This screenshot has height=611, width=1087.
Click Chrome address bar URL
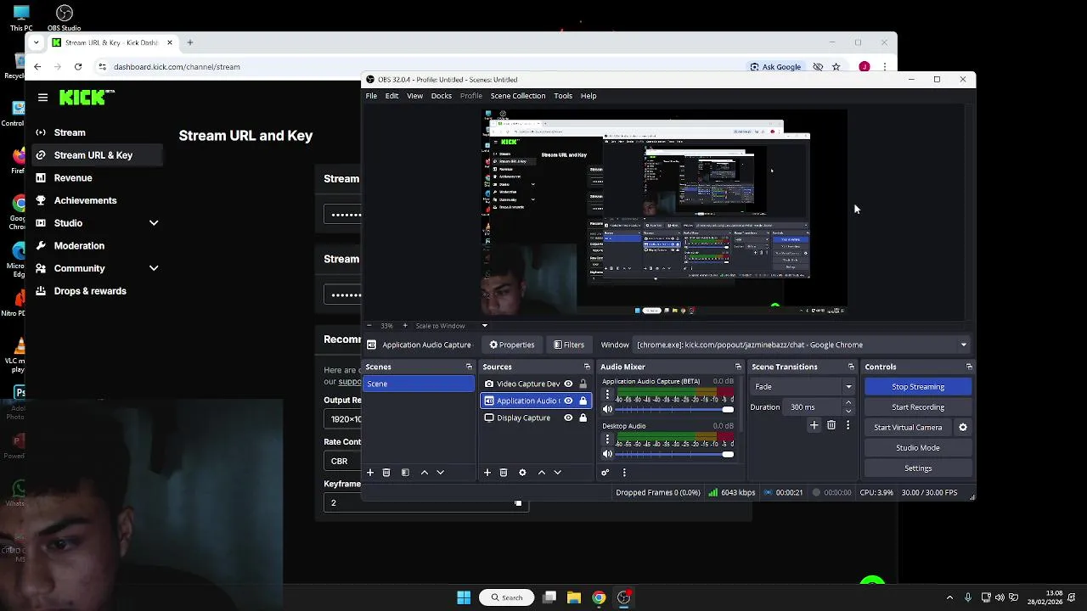[177, 66]
